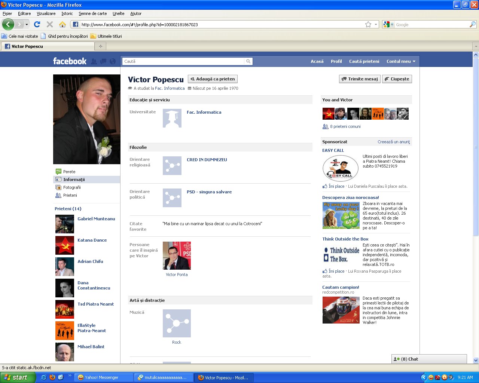Open the 8 prieteni comuni link
The image size is (479, 383).
pos(345,126)
